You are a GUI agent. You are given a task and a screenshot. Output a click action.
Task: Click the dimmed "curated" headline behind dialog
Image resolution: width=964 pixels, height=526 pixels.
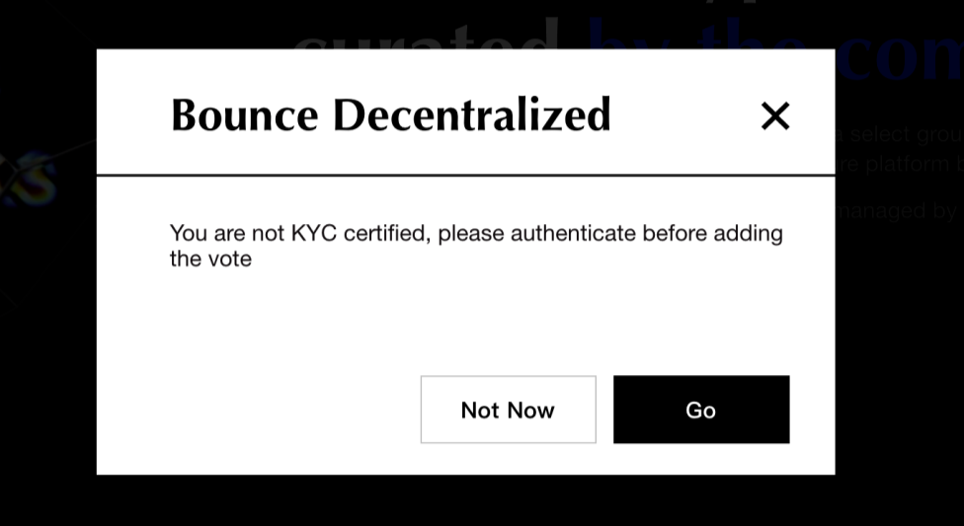click(426, 36)
